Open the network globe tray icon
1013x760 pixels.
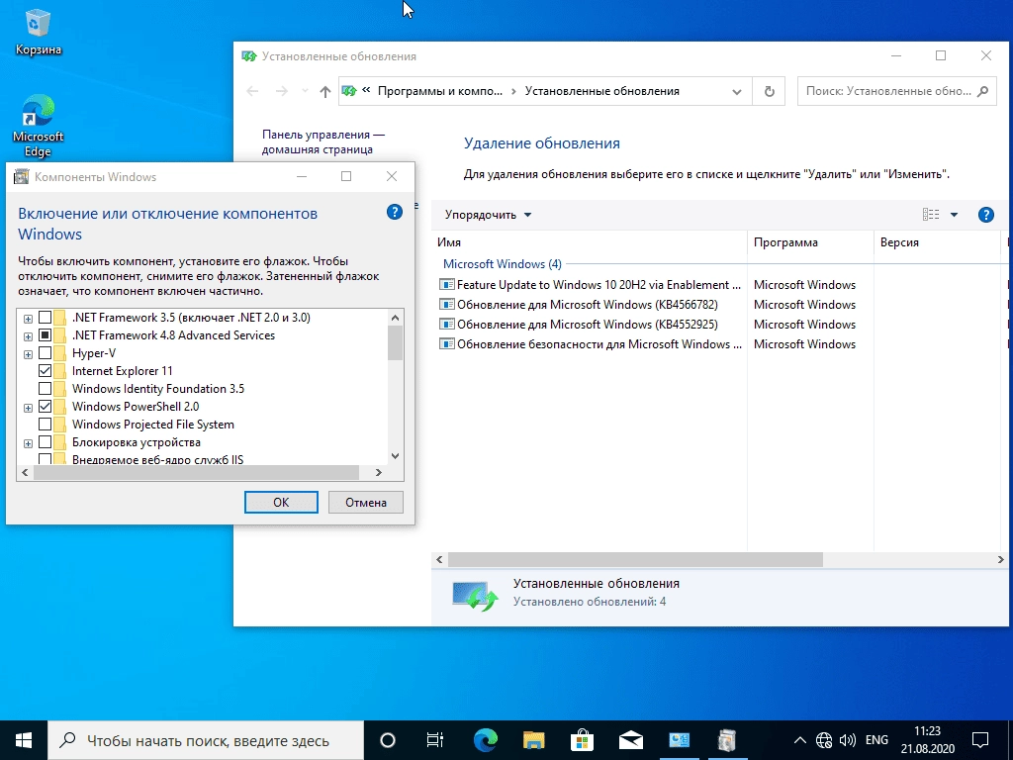click(824, 740)
